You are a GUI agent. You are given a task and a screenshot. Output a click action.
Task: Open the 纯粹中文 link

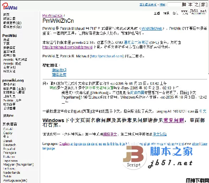pyautogui.click(x=110, y=134)
